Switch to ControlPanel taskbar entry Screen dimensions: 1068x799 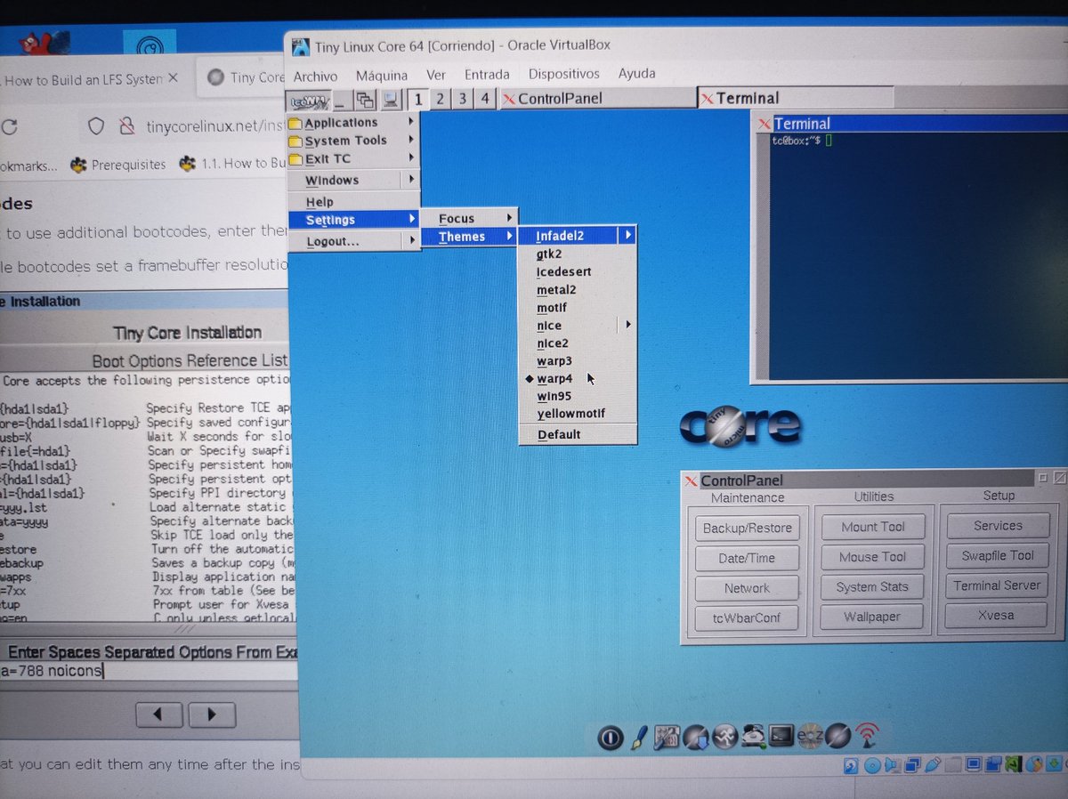pyautogui.click(x=598, y=99)
